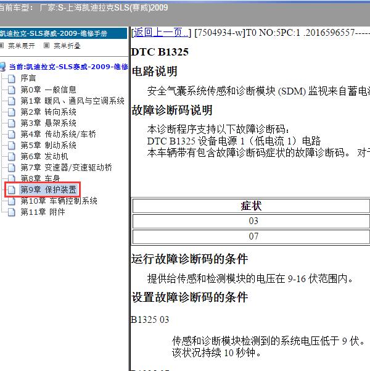Click the page icon next to 第7章
The image size is (370, 371).
(11, 168)
